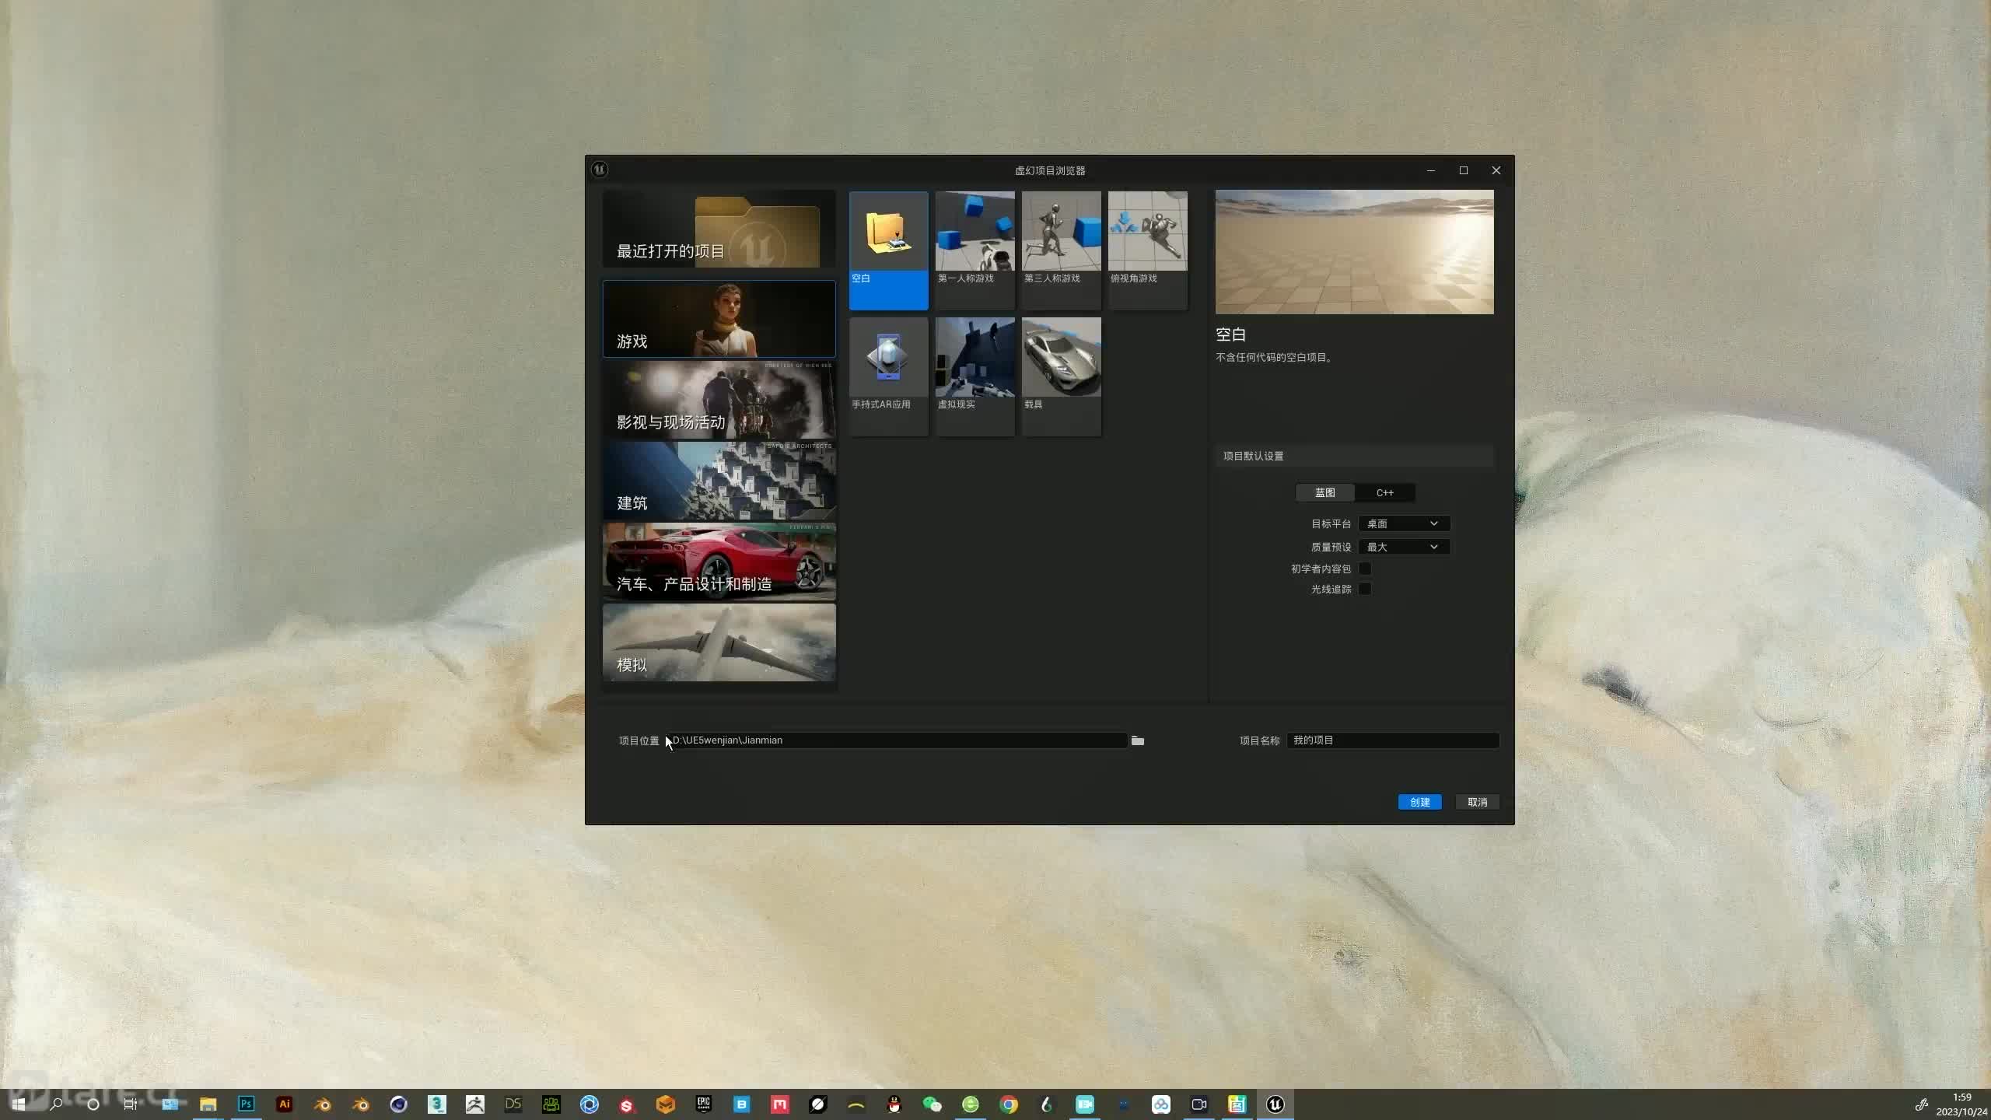This screenshot has height=1120, width=1991.
Task: Close the 虚幻项目浏览器 window
Action: click(1496, 170)
